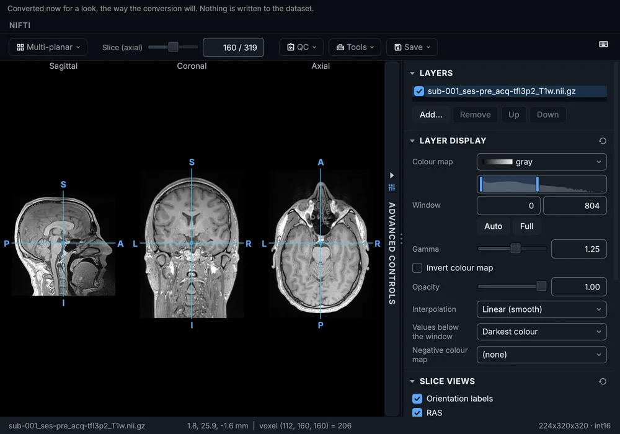Image resolution: width=620 pixels, height=434 pixels.
Task: Apply Auto window levelling
Action: 493,226
